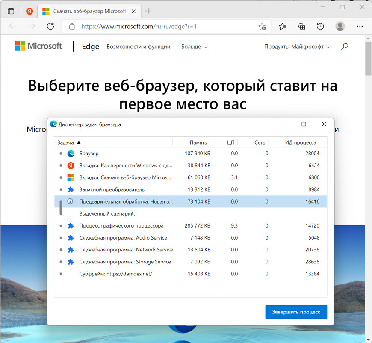Click the Завершить процесс button

tap(296, 312)
